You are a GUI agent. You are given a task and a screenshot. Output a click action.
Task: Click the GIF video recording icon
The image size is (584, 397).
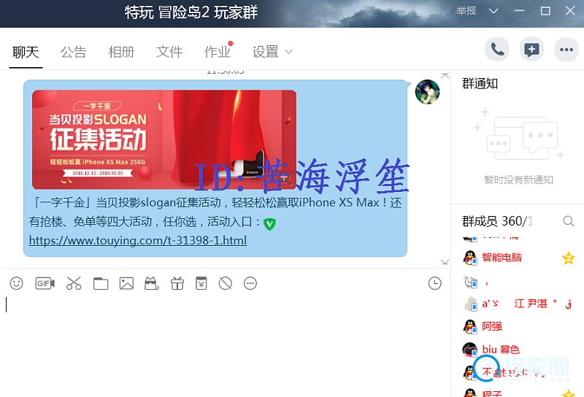coord(45,283)
